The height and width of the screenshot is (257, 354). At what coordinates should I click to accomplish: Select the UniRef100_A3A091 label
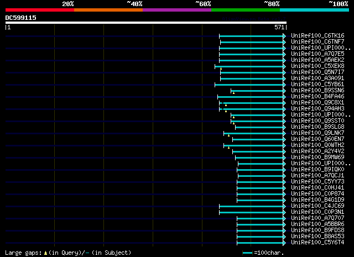click(x=317, y=78)
